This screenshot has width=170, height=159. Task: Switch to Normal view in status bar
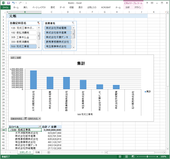click(x=120, y=157)
